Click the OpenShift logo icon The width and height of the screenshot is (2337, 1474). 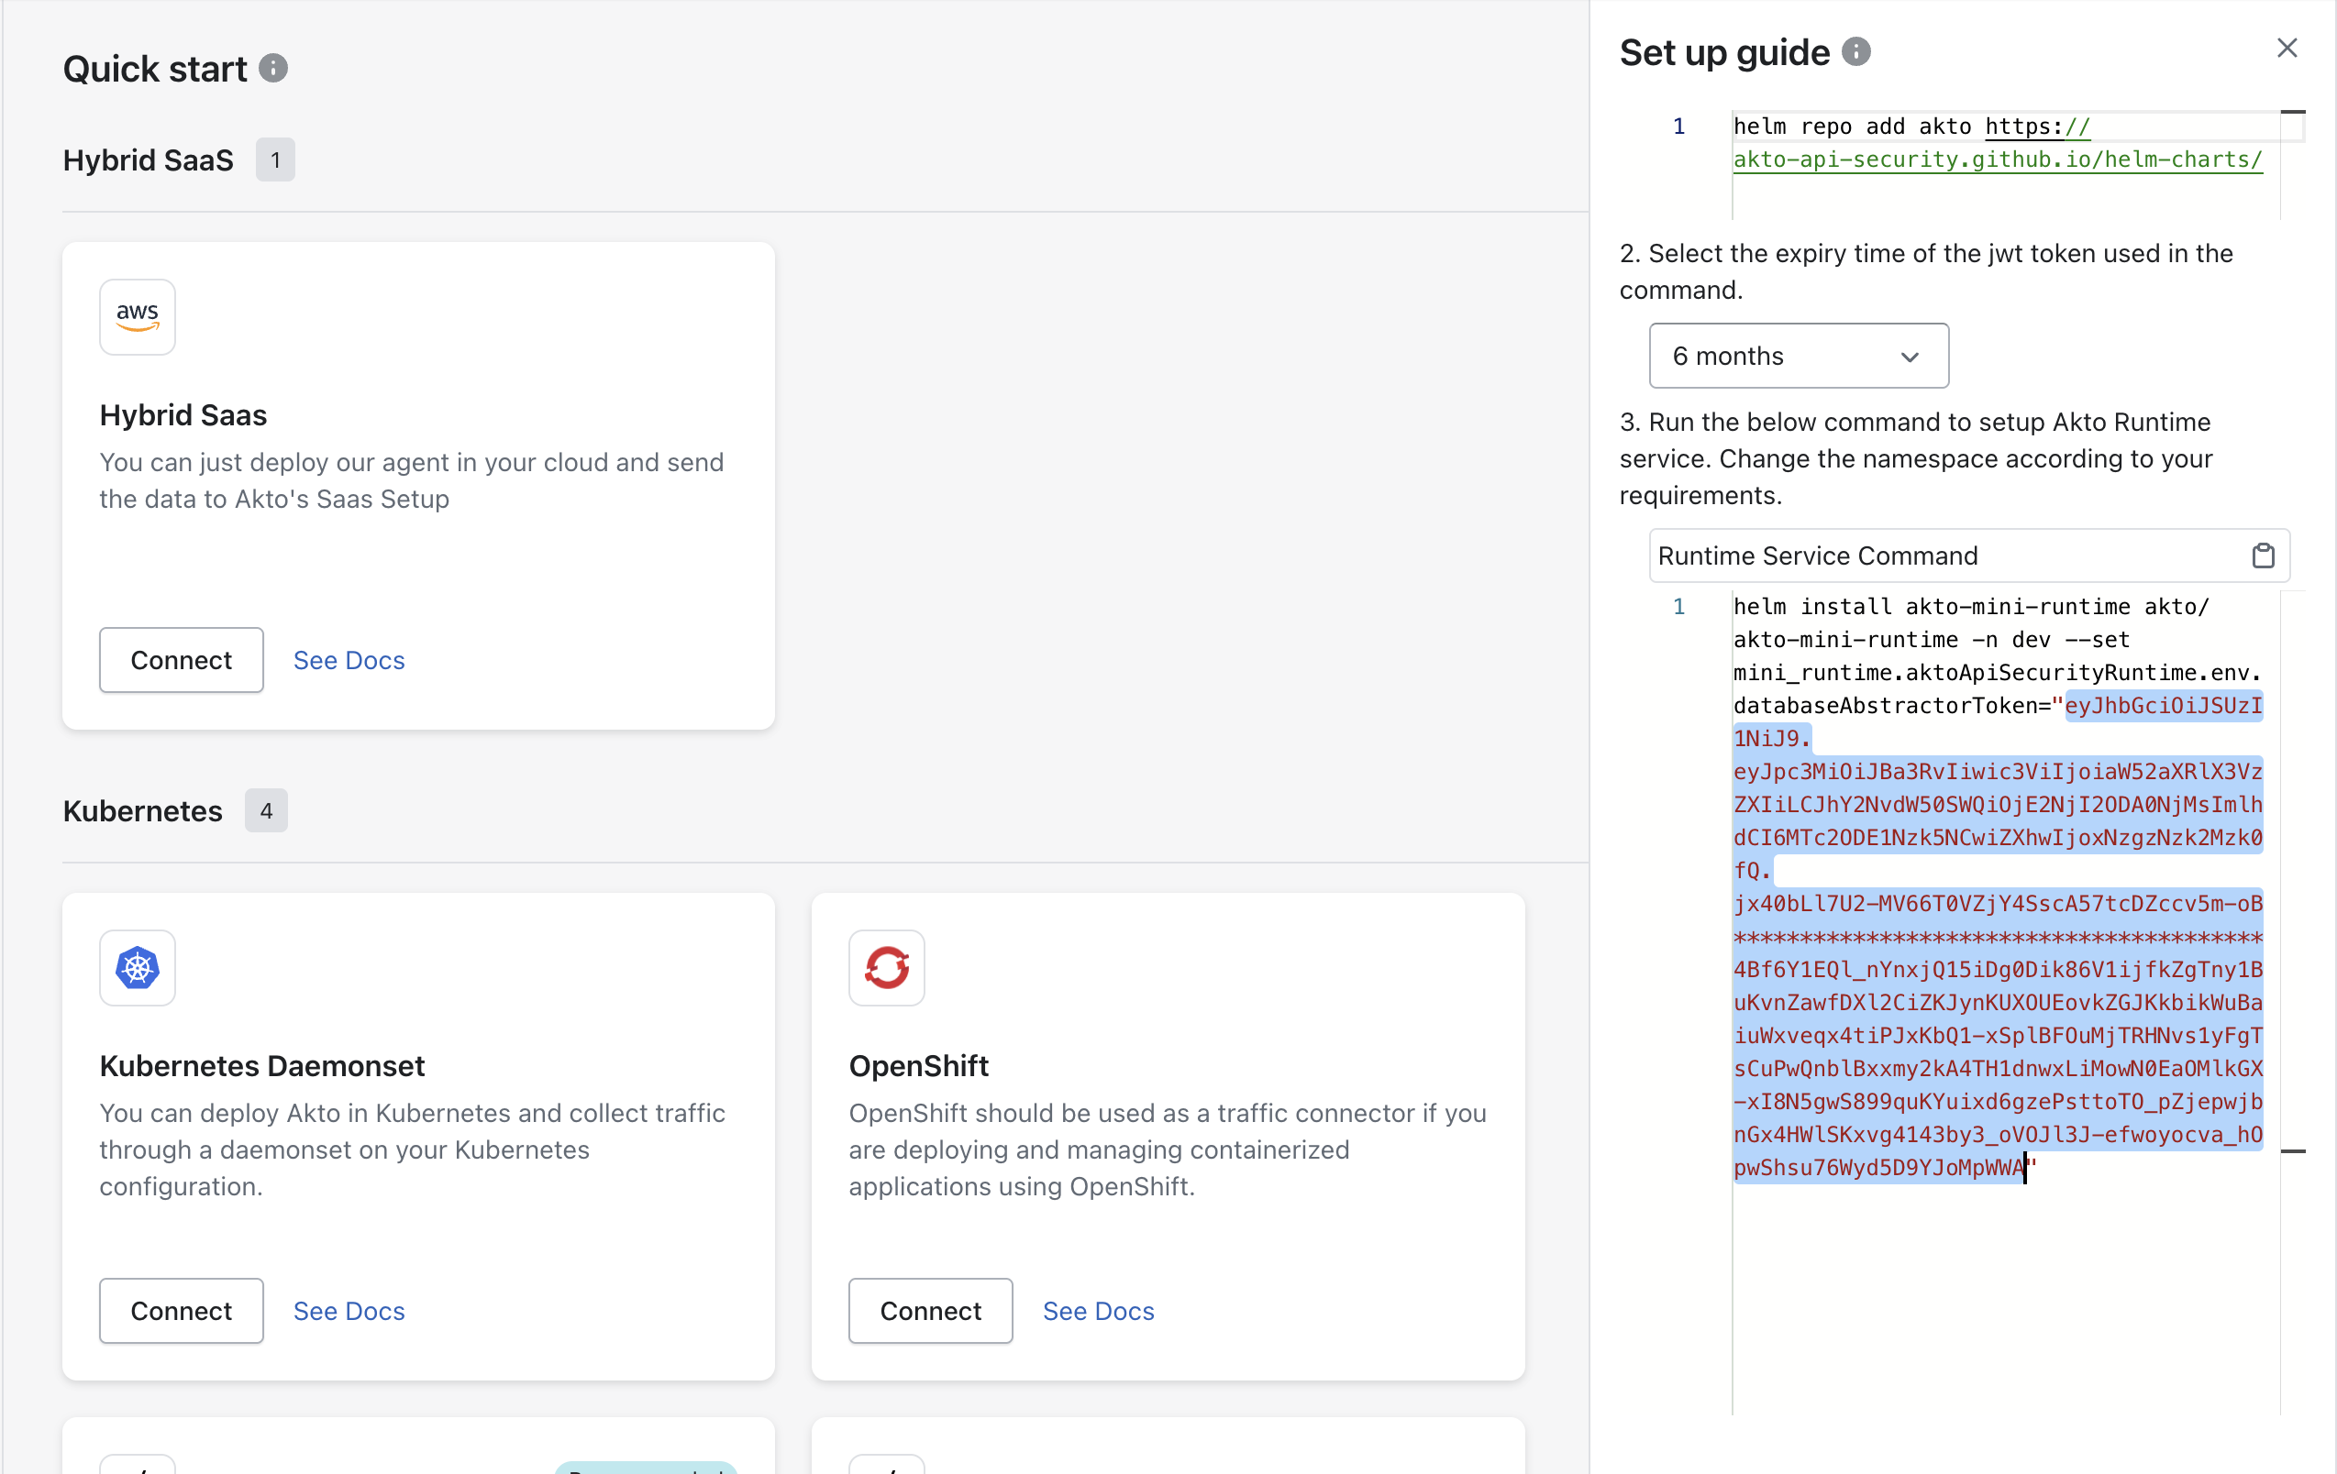click(886, 968)
